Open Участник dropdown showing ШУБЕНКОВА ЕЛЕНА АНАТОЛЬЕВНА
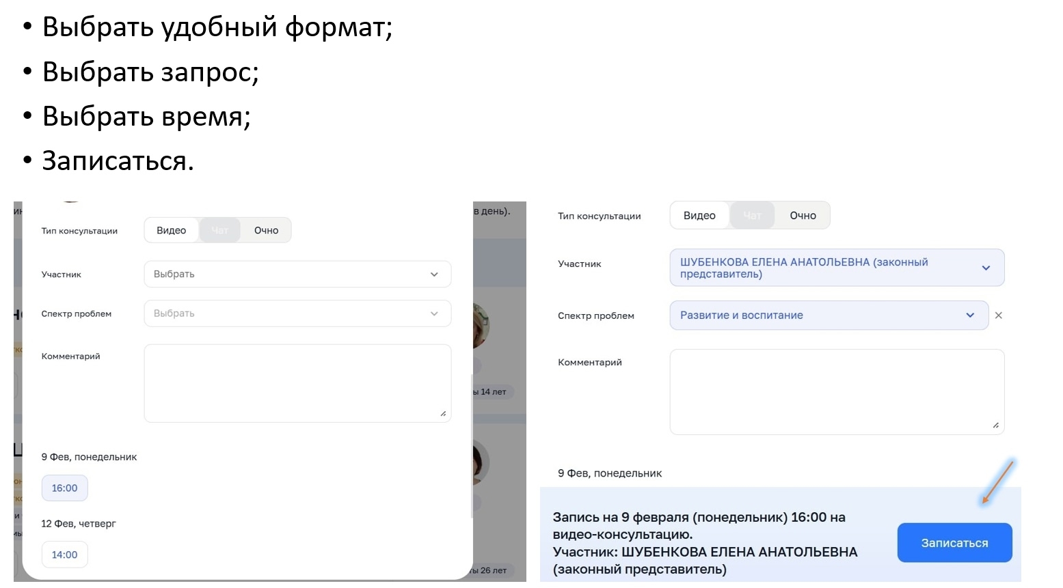The width and height of the screenshot is (1063, 588). (x=837, y=268)
